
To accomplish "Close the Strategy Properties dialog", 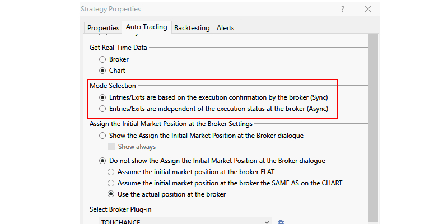I will click(x=368, y=9).
